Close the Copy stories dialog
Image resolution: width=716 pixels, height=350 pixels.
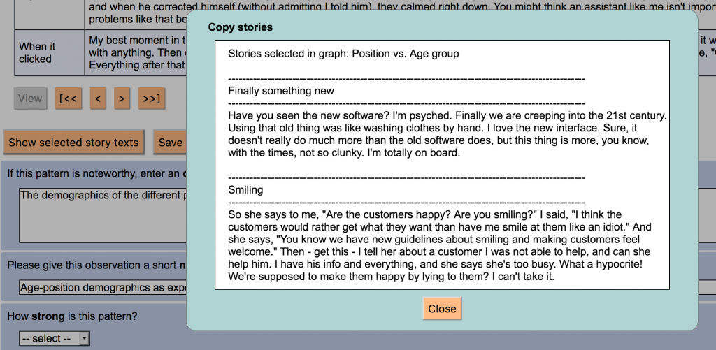click(x=442, y=309)
